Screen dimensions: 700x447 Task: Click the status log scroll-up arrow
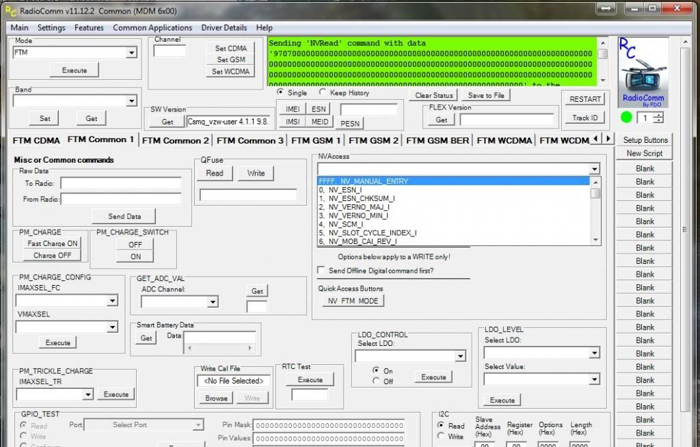[x=603, y=43]
